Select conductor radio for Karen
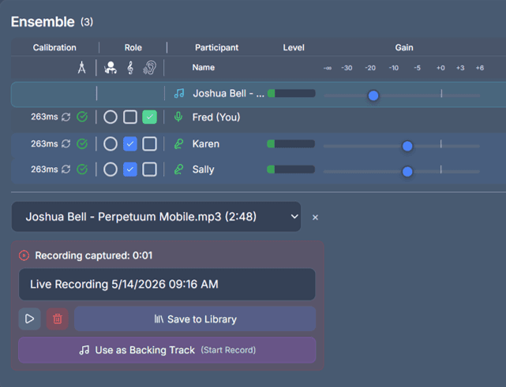Image resolution: width=506 pixels, height=387 pixels. coord(111,143)
